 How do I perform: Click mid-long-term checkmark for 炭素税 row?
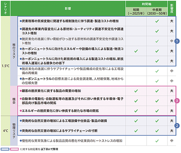[157, 21]
